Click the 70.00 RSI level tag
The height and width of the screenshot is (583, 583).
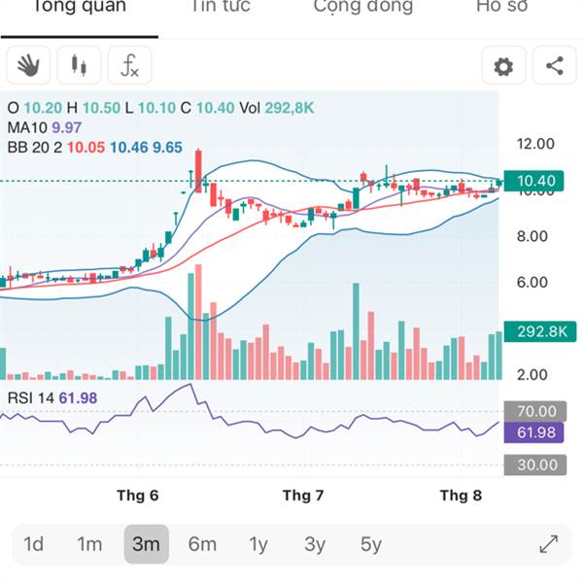[535, 411]
